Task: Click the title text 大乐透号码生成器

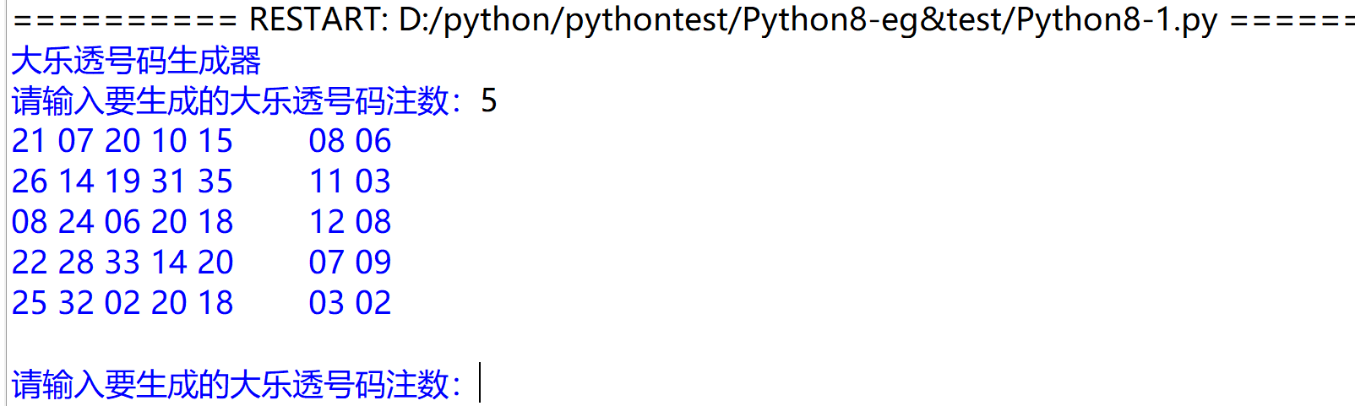Action: coord(136,61)
